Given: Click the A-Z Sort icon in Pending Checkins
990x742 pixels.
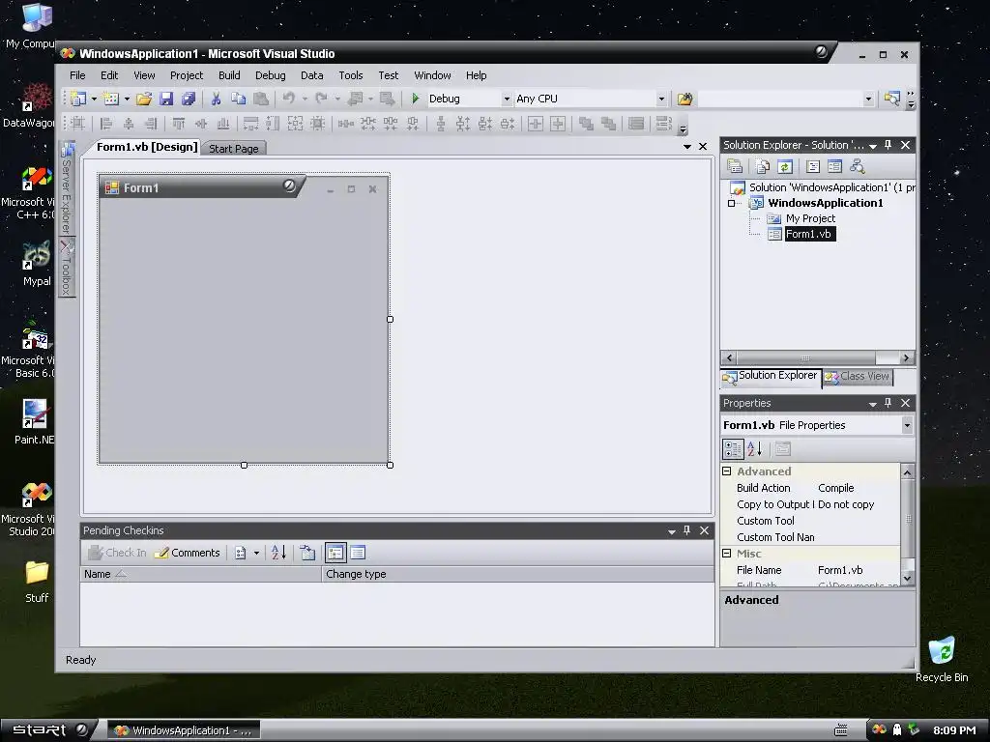Looking at the screenshot, I should coord(279,553).
